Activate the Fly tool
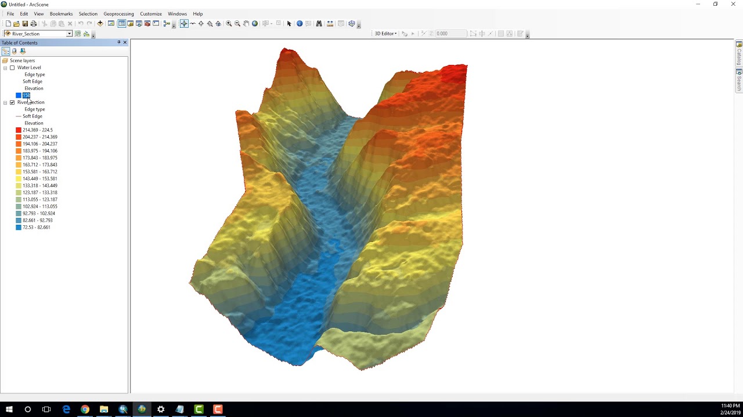 [x=193, y=24]
